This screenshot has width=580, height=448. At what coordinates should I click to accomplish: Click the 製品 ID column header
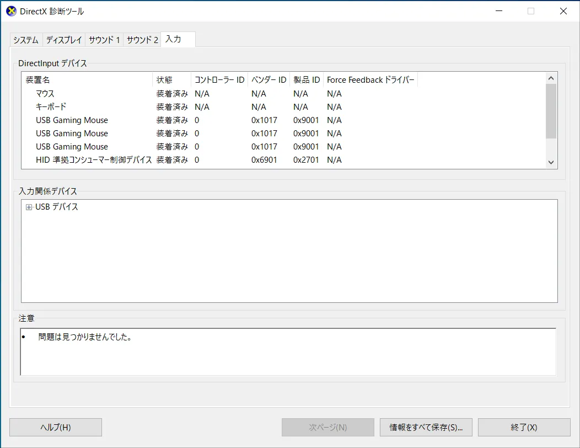click(307, 79)
